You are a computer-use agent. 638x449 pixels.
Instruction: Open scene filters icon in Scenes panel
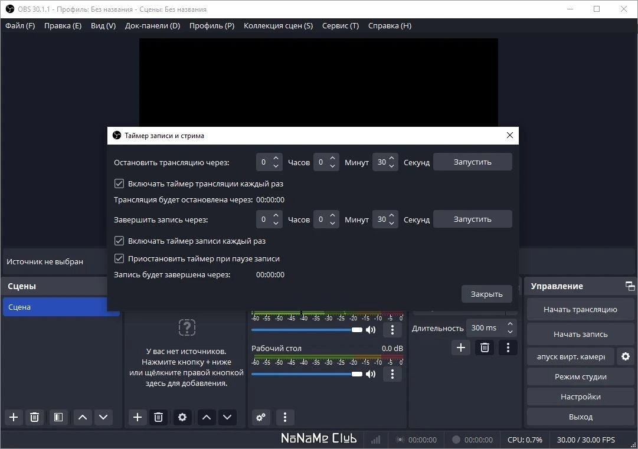[58, 417]
